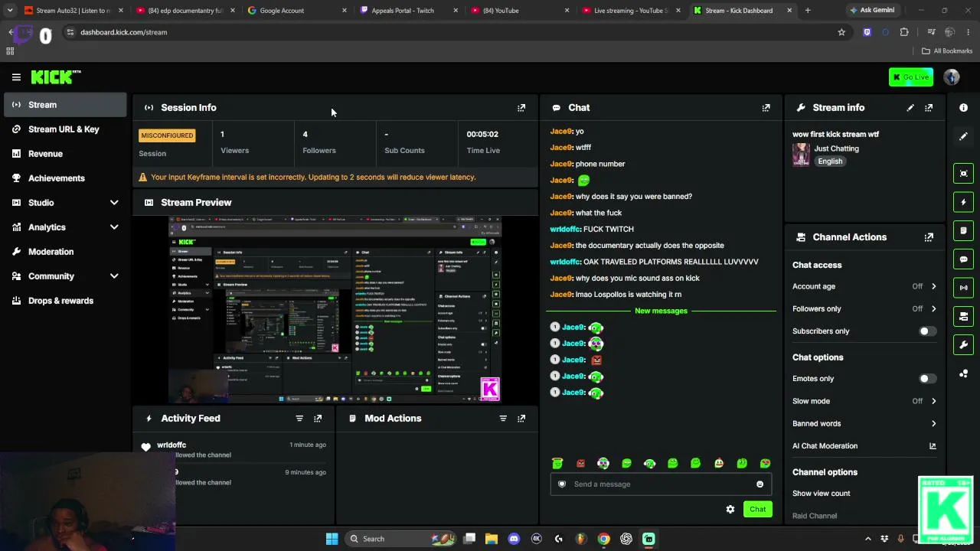Open the emote picker in the message box
The height and width of the screenshot is (551, 980).
(x=759, y=484)
